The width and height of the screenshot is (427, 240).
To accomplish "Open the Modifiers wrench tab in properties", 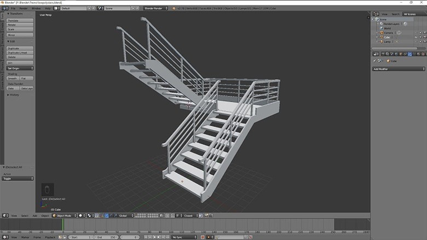I will pyautogui.click(x=409, y=54).
